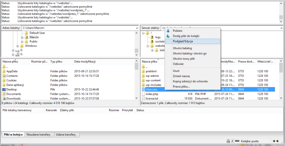Viewport: 285px width, 146px height.
Task: Switch to "Nieudane transfery" tab
Action: pos(39,135)
